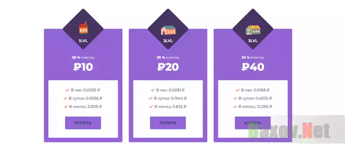Click the ₽40 price heading

point(253,67)
